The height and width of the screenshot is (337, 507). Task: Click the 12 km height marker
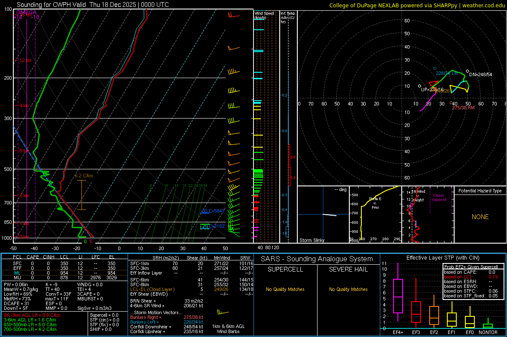pos(25,61)
